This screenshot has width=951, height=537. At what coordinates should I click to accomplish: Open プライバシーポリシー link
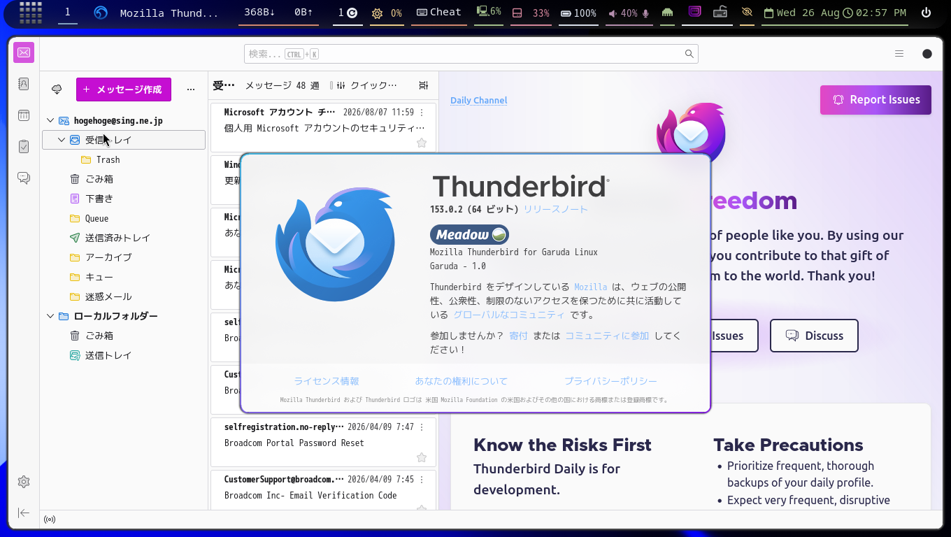tap(610, 381)
